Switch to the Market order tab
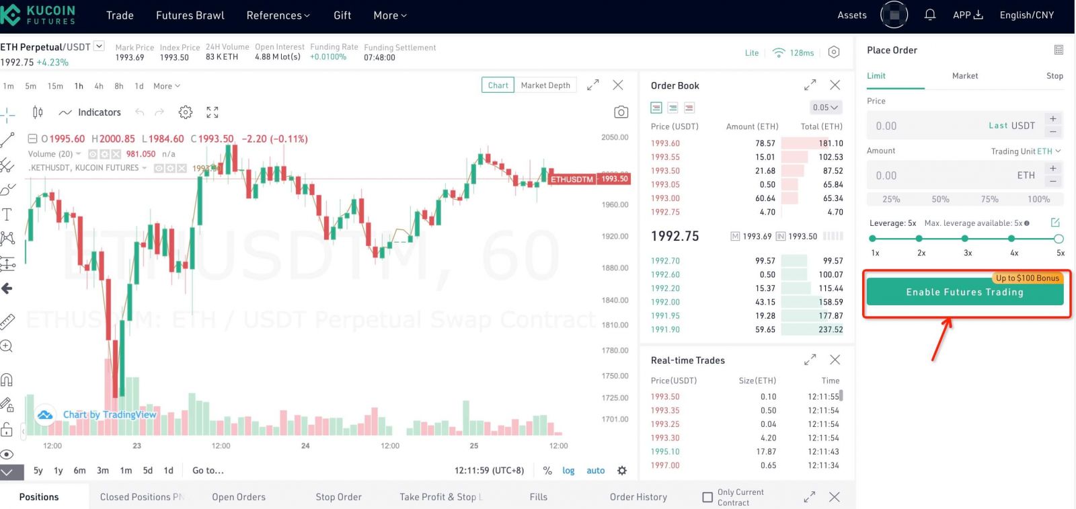 tap(964, 76)
